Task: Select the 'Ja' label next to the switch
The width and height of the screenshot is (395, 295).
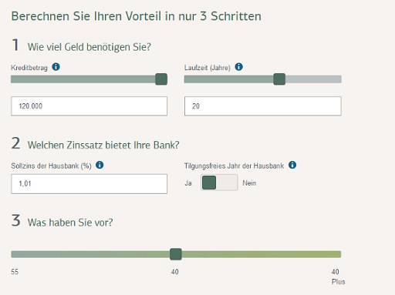Action: coord(188,183)
